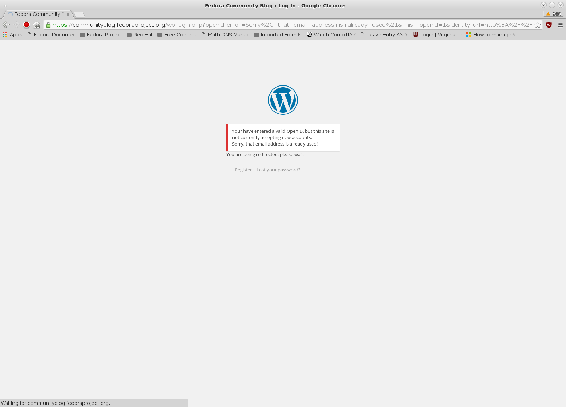The width and height of the screenshot is (566, 407).
Task: Open the Chrome hamburger menu
Action: [560, 25]
